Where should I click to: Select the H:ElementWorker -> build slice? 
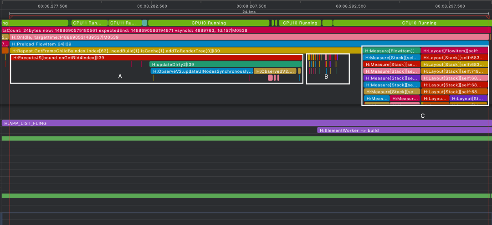404,130
